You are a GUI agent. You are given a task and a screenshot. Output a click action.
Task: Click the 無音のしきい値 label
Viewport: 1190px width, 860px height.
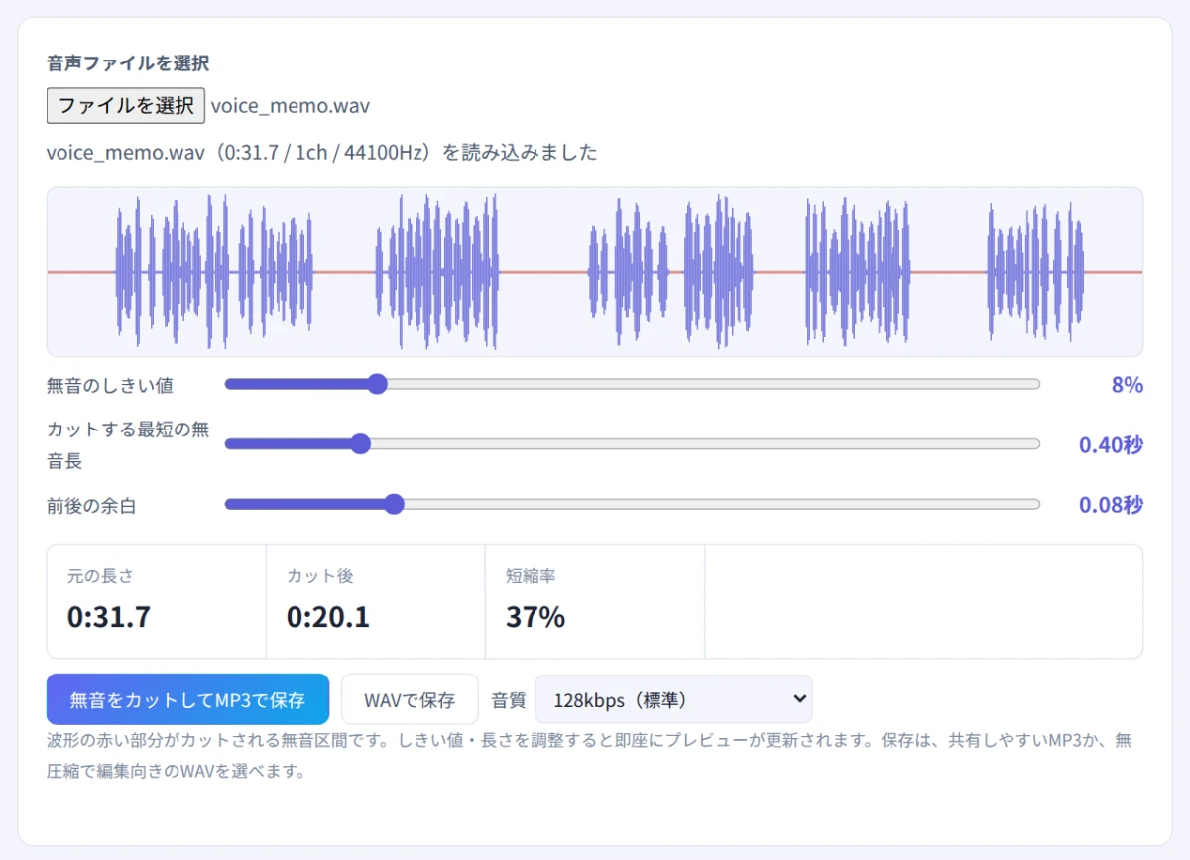click(110, 385)
